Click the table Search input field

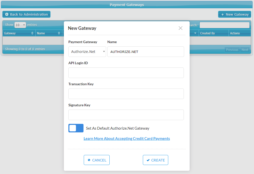[225, 25]
